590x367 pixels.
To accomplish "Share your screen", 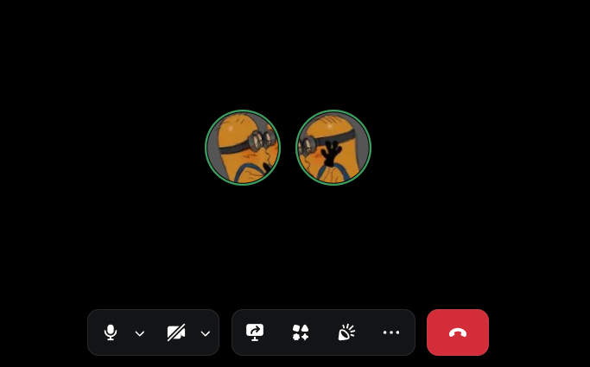I will tap(255, 332).
